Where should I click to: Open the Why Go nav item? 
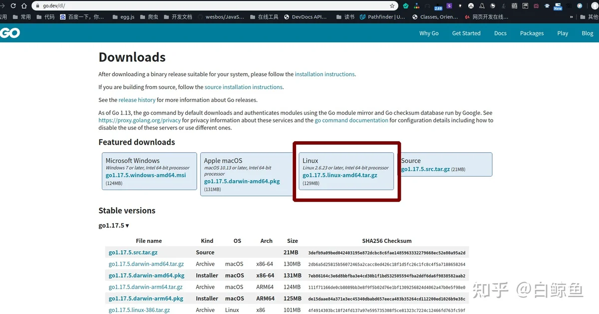pos(429,33)
